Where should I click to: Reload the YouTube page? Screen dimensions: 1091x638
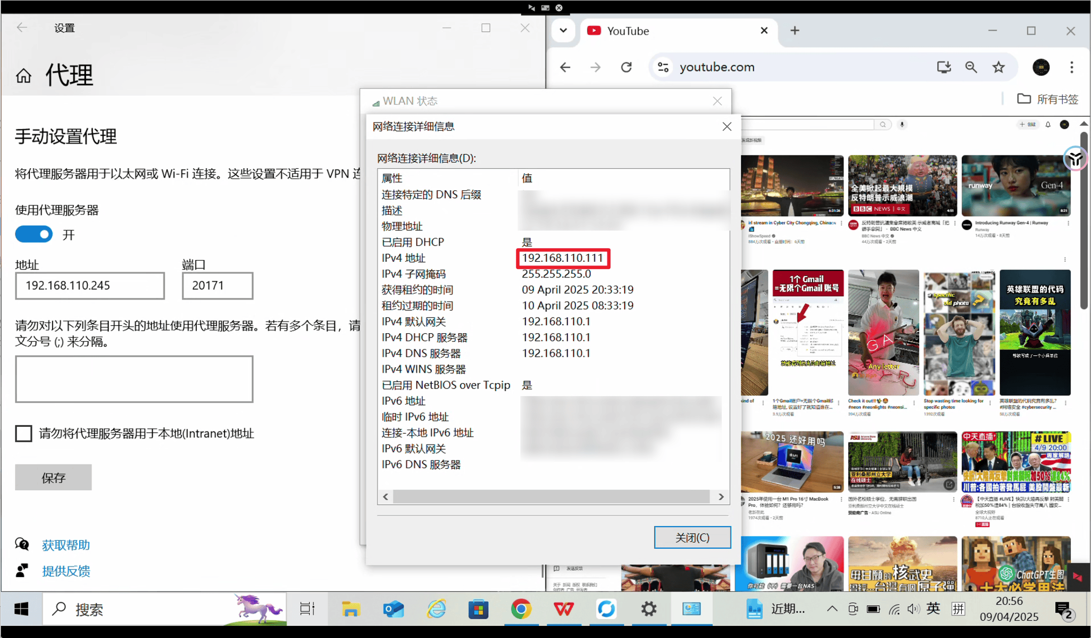click(x=626, y=67)
